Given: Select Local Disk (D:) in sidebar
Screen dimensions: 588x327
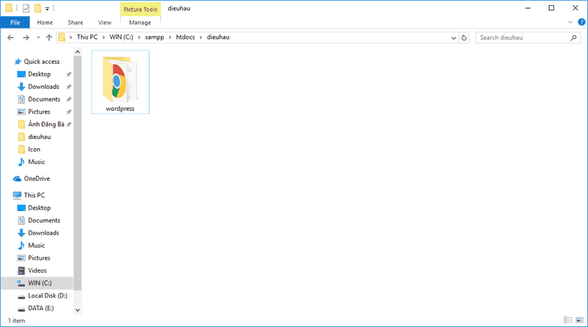Looking at the screenshot, I should tap(48, 295).
